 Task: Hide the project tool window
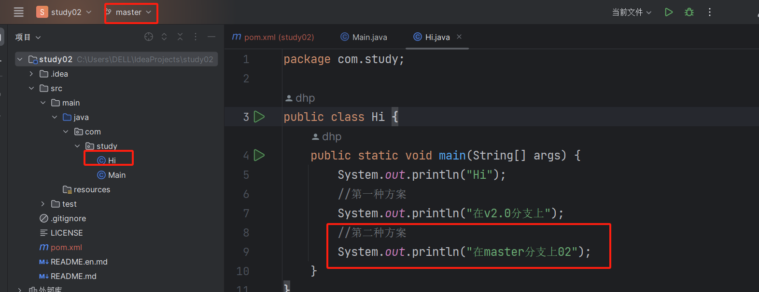(x=211, y=37)
